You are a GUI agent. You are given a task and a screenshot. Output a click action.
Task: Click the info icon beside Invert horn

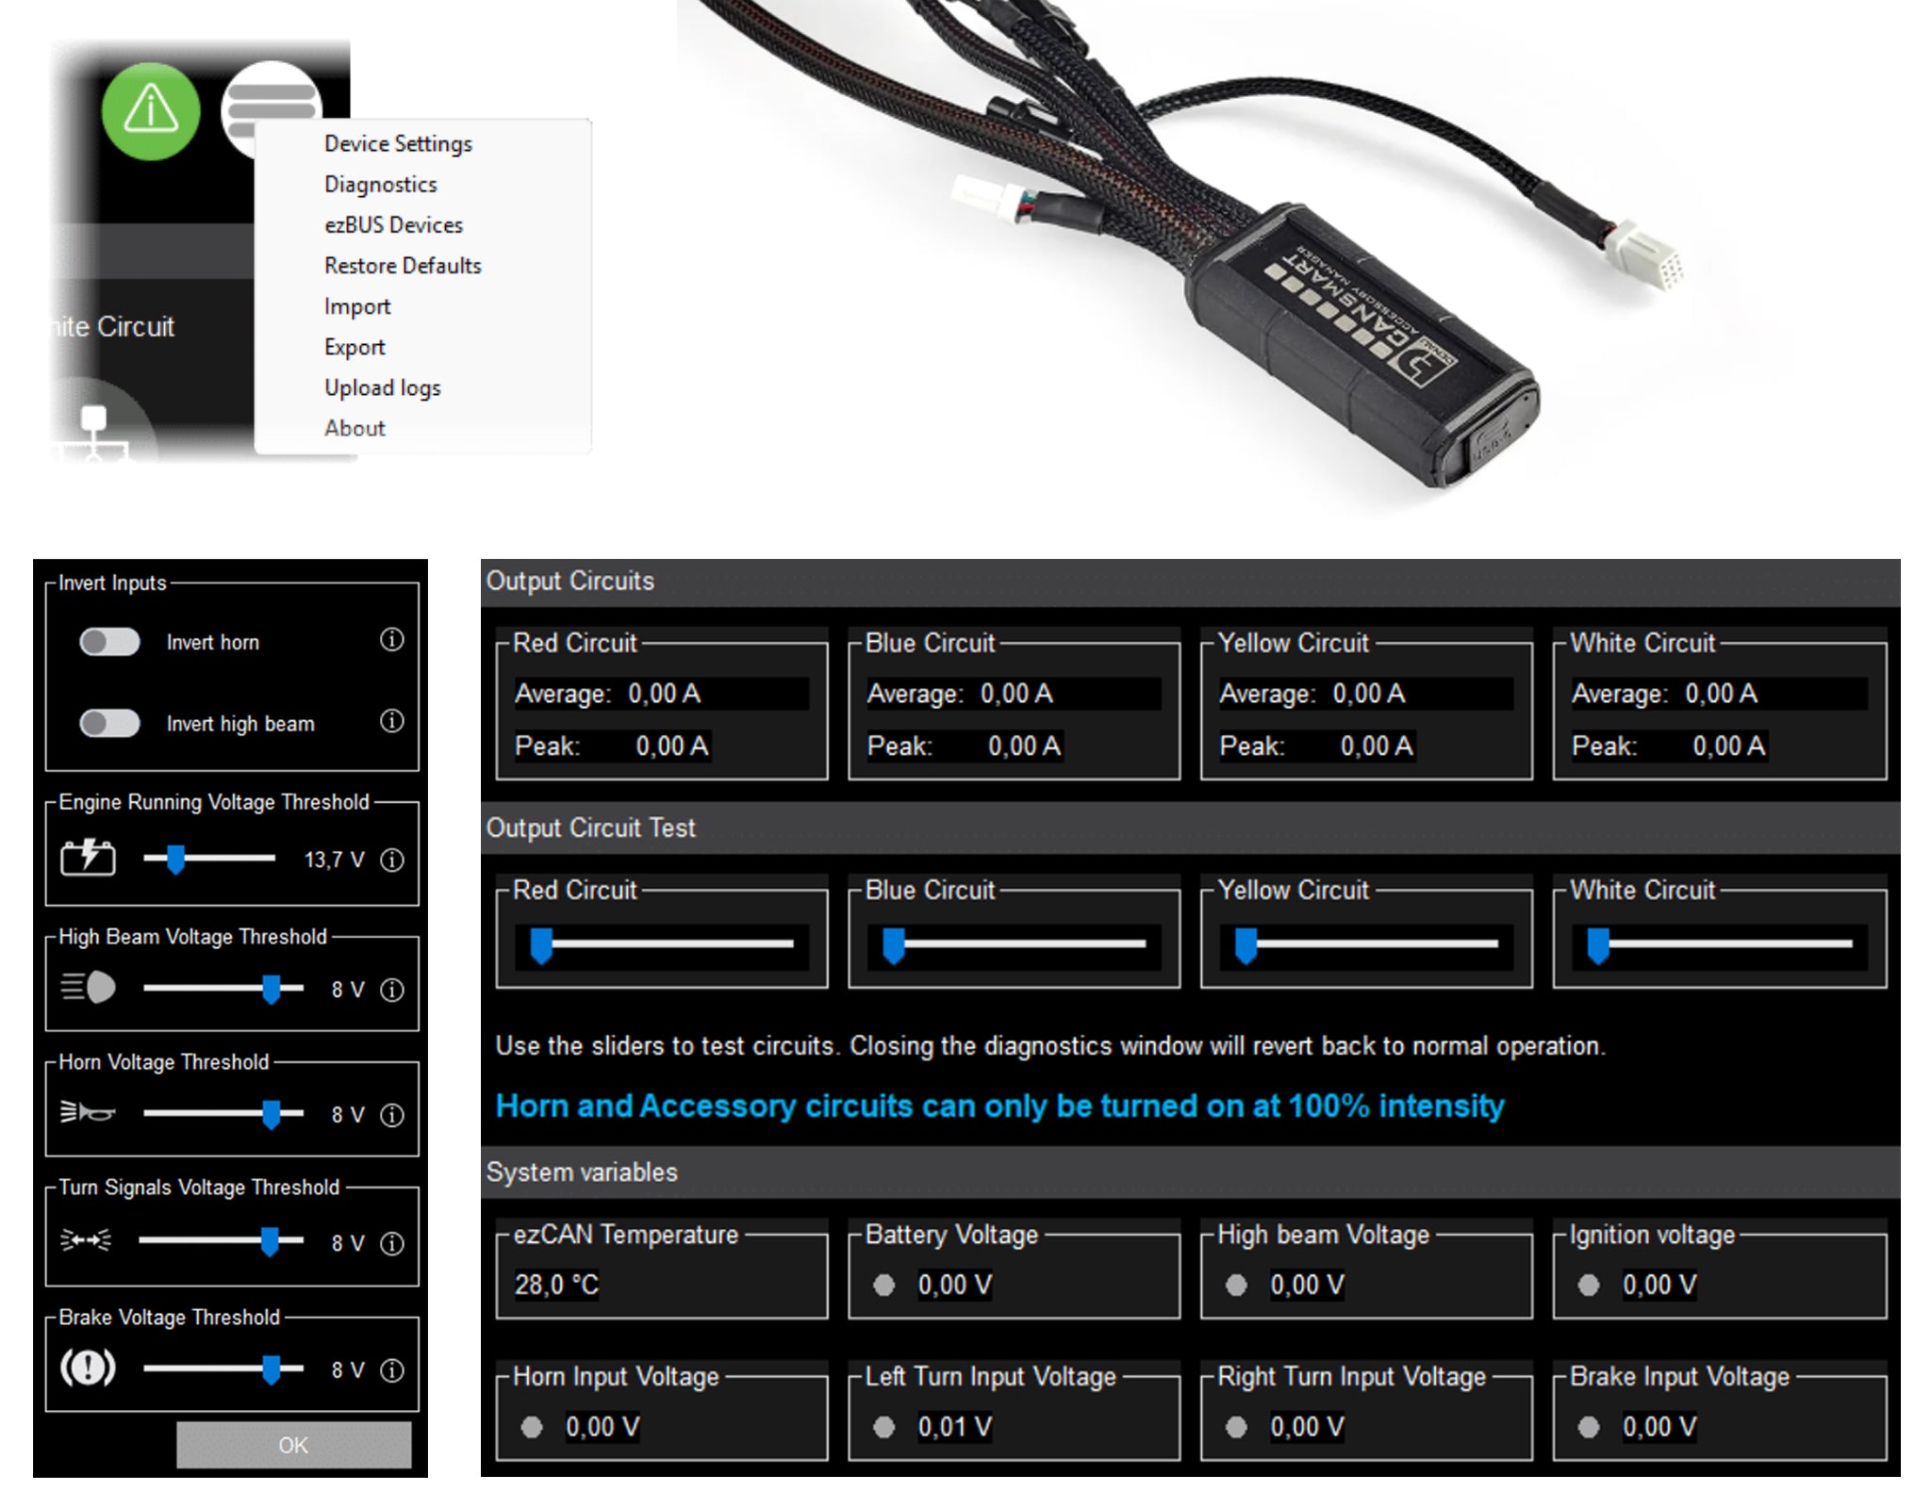[x=391, y=640]
